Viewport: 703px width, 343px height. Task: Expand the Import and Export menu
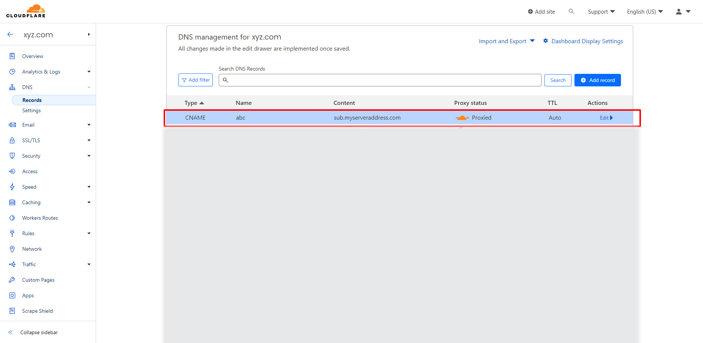506,41
